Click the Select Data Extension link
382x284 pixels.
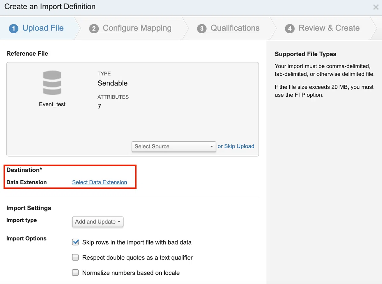coord(100,182)
